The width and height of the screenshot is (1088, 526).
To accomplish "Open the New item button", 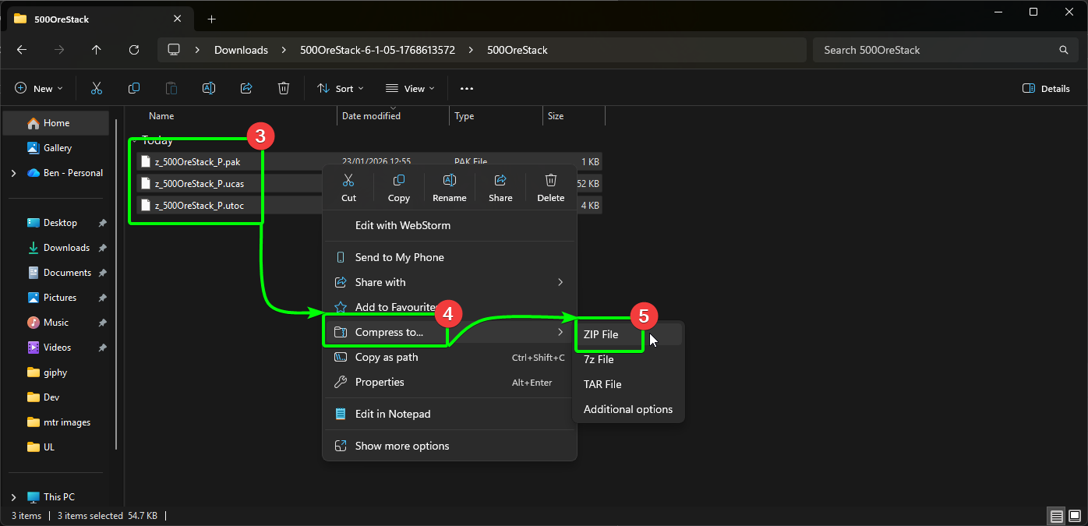I will tap(38, 89).
